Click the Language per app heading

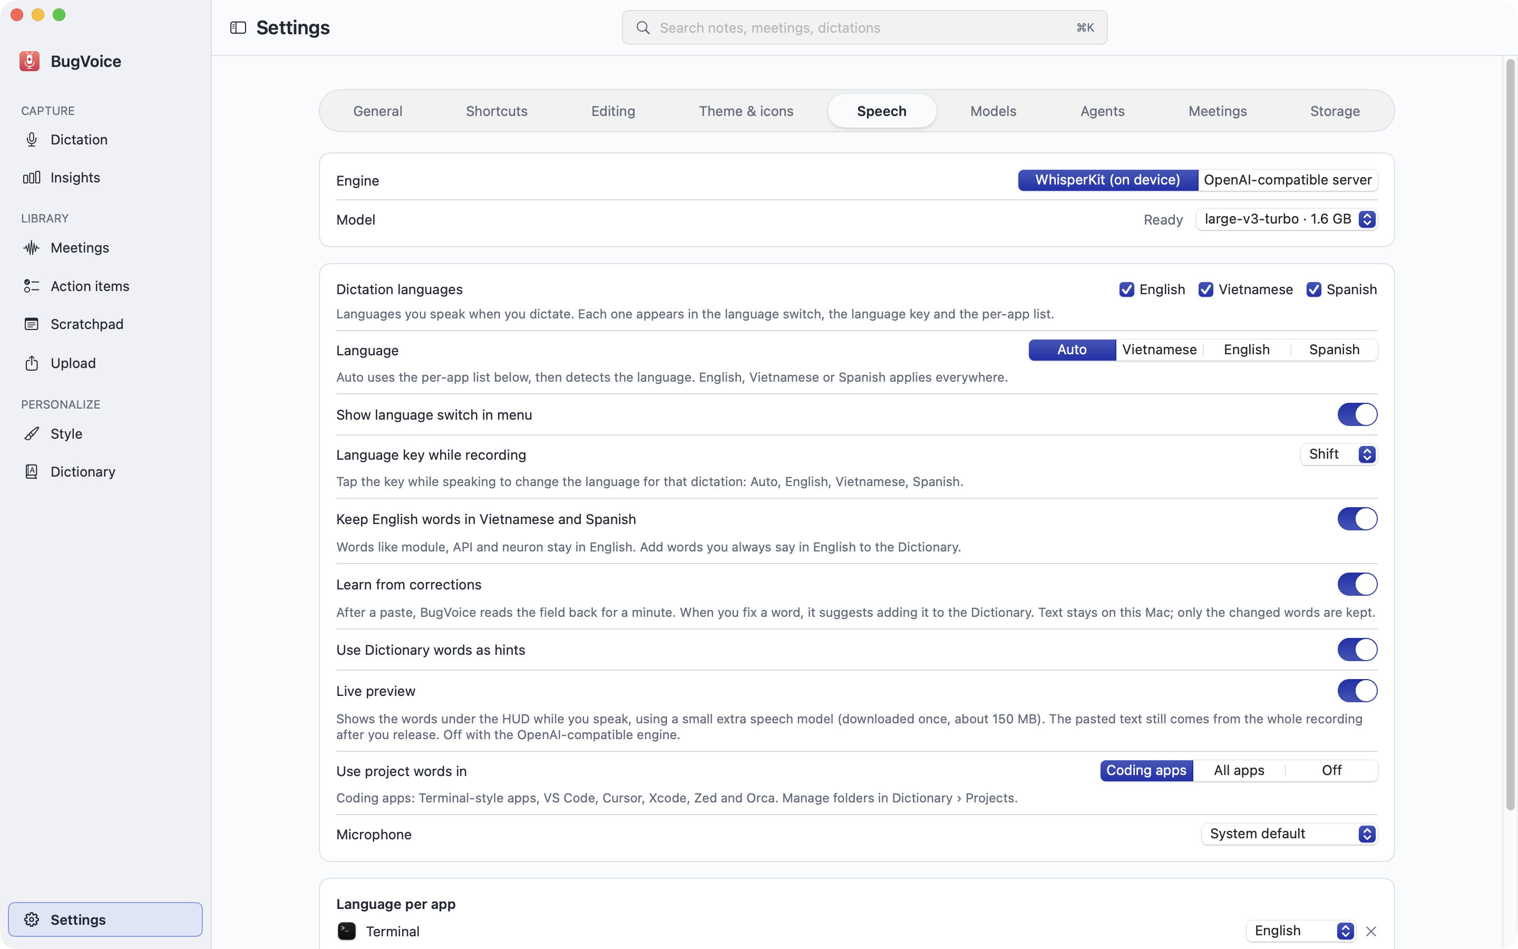tap(396, 904)
